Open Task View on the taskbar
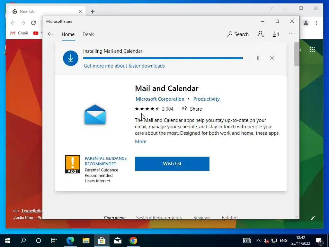Image resolution: width=329 pixels, height=247 pixels. (x=54, y=241)
